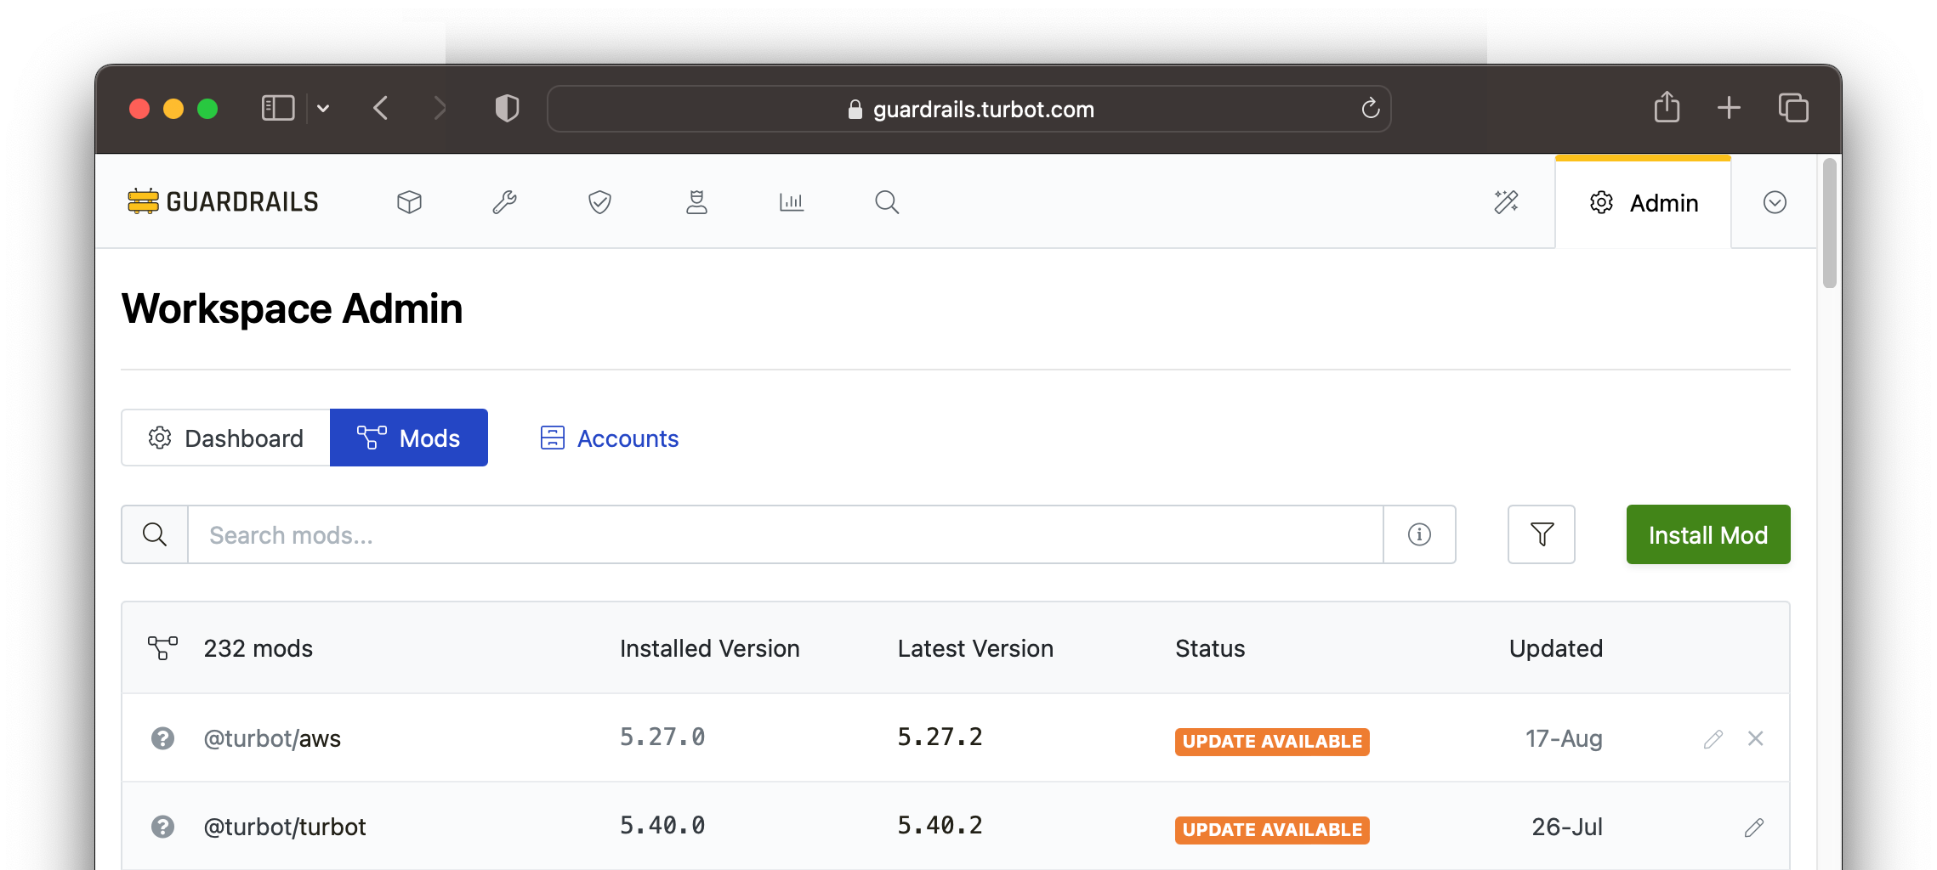Remove @turbot/aws using the X icon
The image size is (1937, 870).
[x=1756, y=738]
